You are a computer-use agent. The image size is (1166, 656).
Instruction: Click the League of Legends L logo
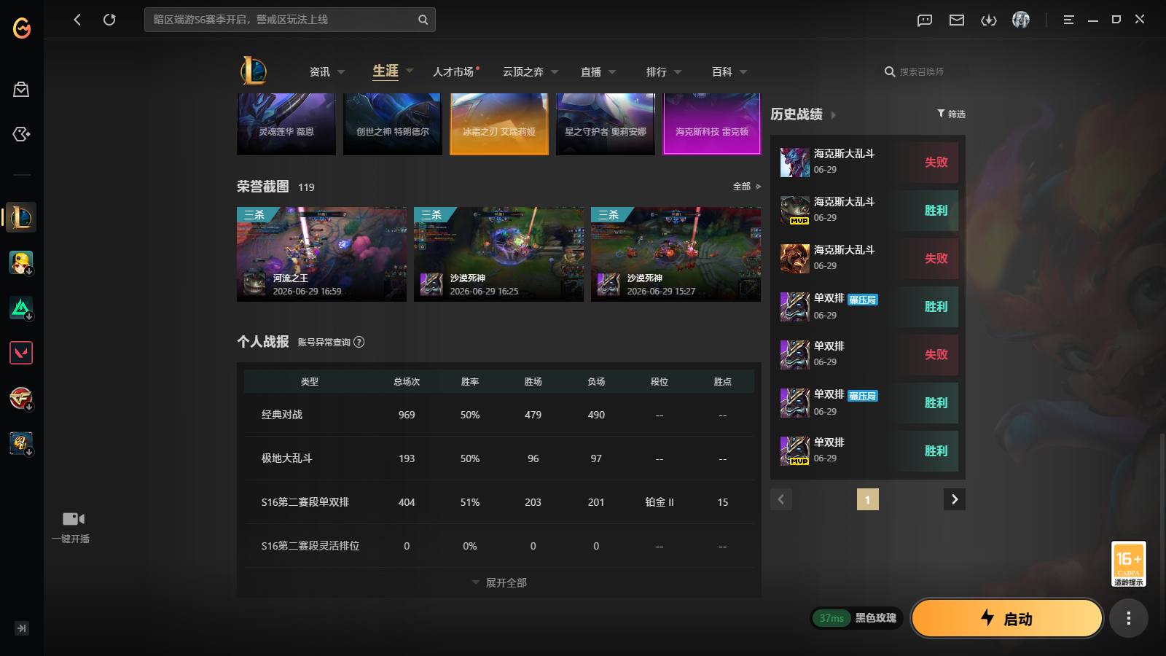click(x=254, y=71)
